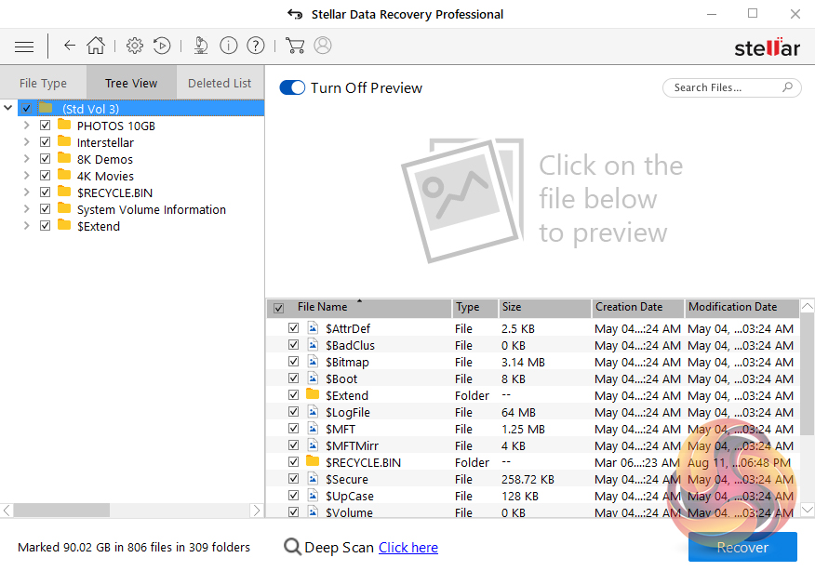Image resolution: width=815 pixels, height=571 pixels.
Task: Click the $RECYCLE.BIN folder icon in file list
Action: point(313,461)
